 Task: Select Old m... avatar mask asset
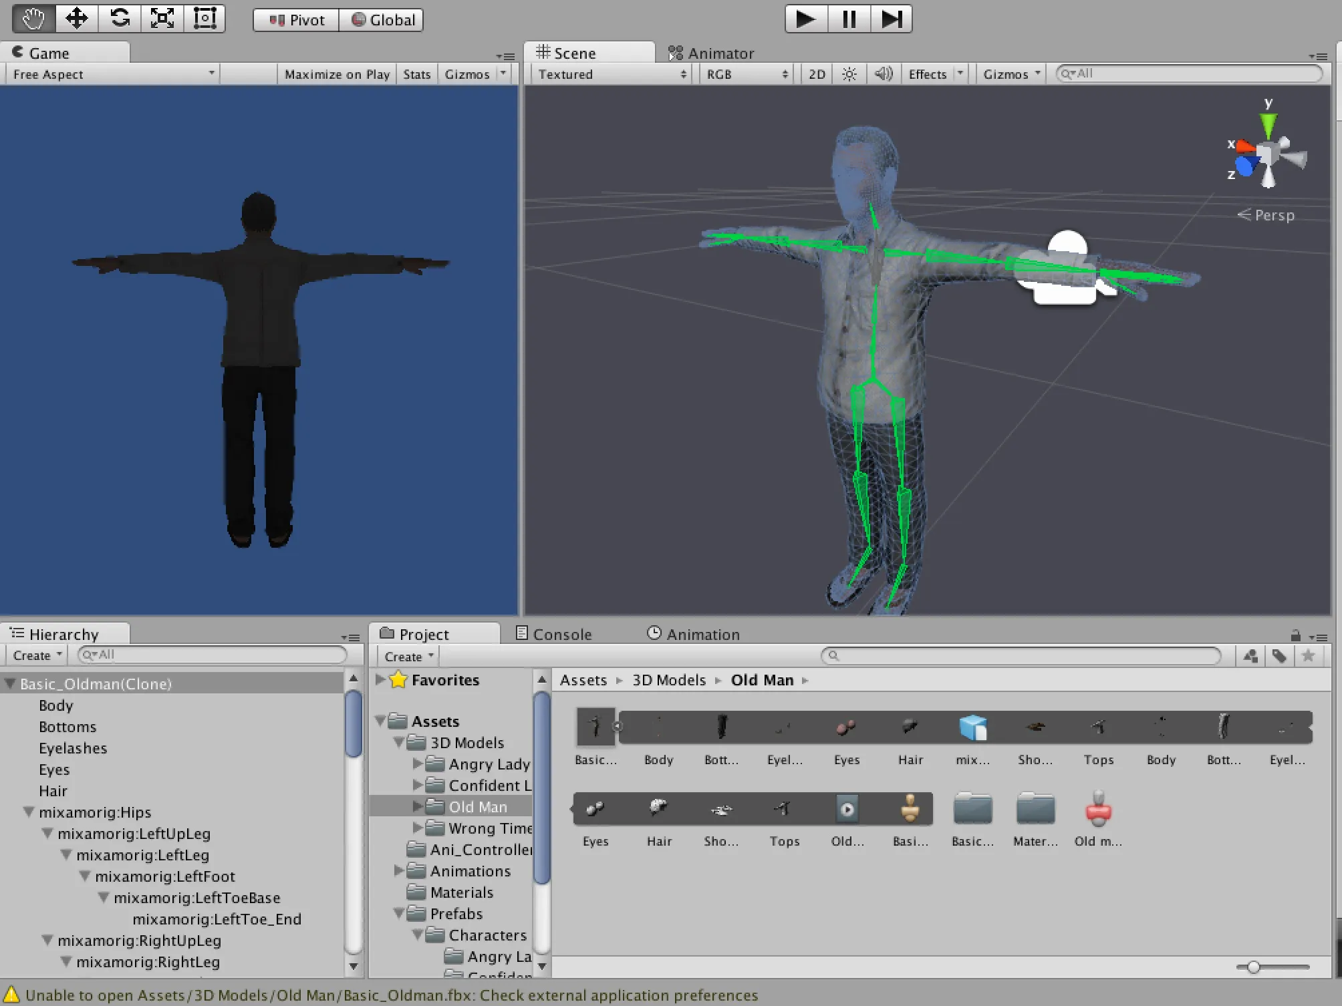(1098, 808)
